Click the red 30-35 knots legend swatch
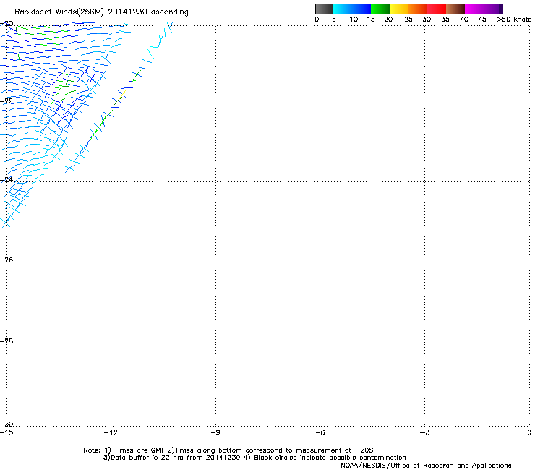 (x=437, y=9)
